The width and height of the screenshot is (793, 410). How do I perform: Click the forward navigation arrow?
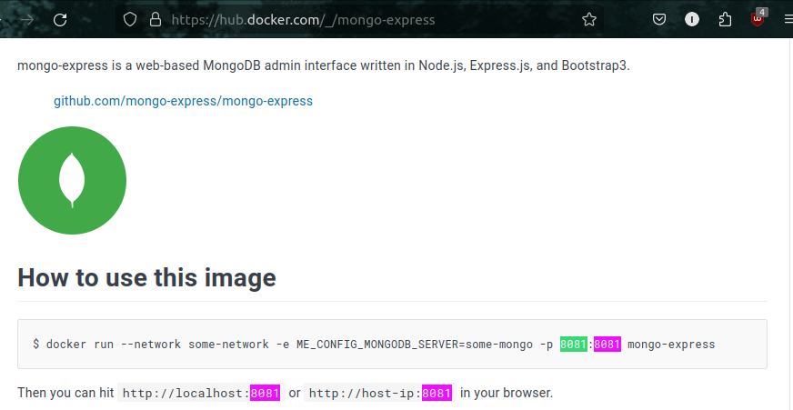pyautogui.click(x=27, y=20)
